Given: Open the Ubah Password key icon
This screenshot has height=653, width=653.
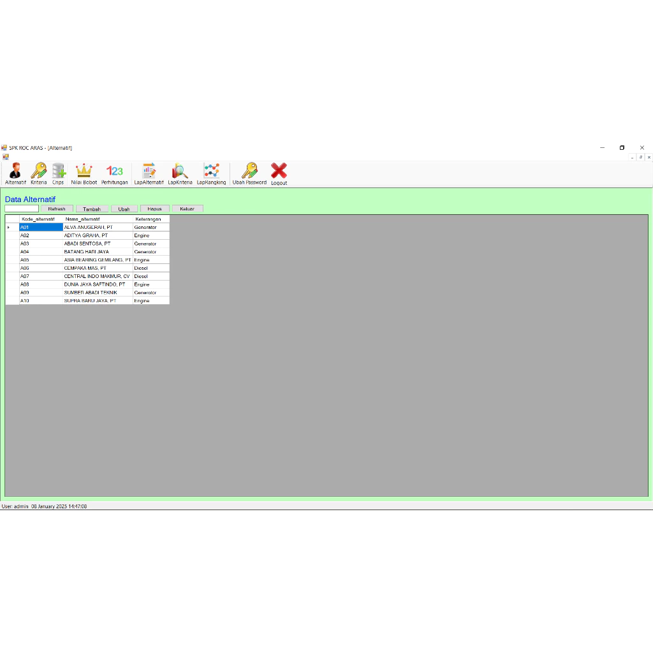Looking at the screenshot, I should [x=249, y=173].
